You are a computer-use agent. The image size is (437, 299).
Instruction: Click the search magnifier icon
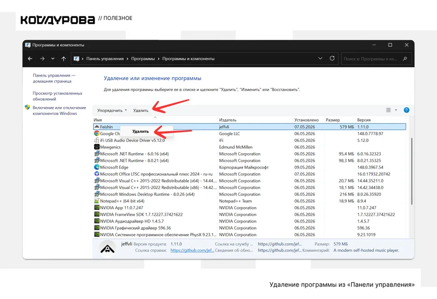405,59
